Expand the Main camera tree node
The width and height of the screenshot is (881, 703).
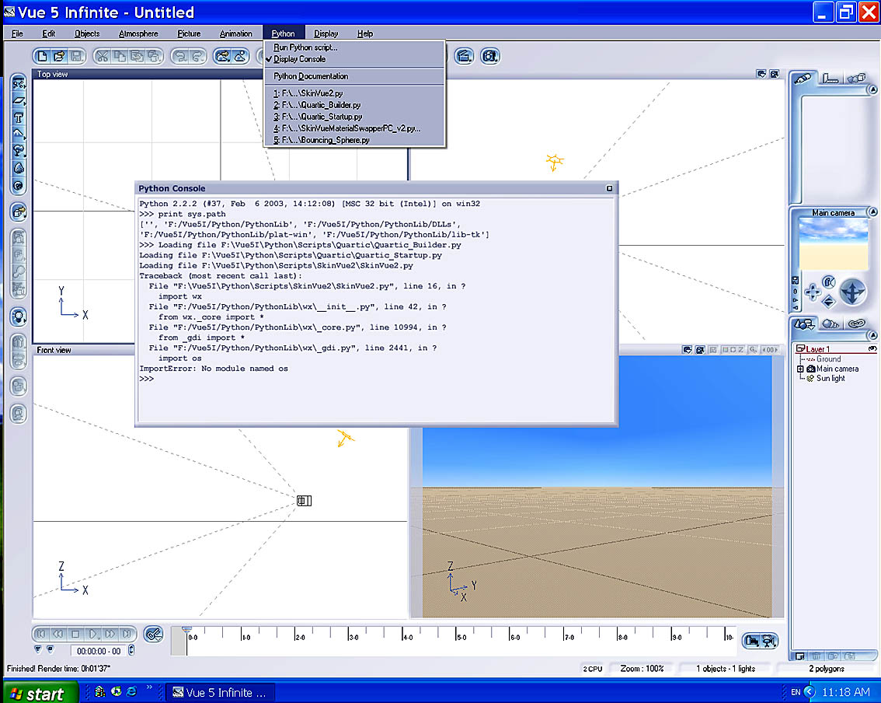tap(800, 369)
